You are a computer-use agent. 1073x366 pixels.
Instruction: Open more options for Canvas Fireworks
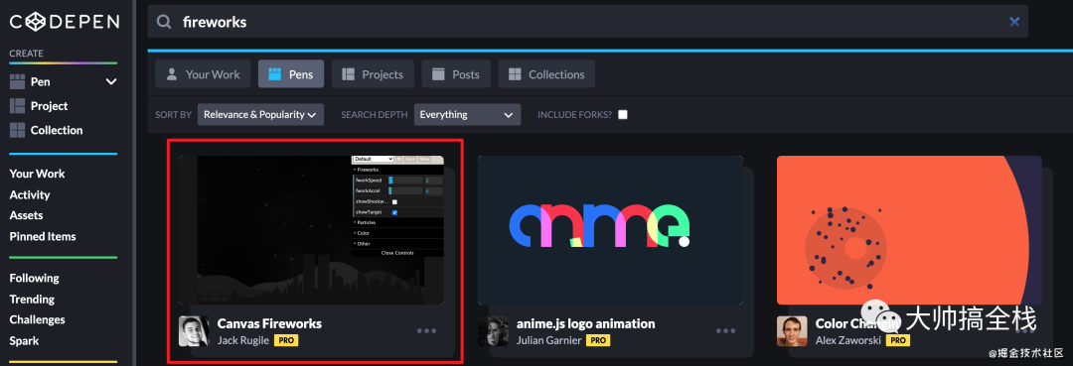[x=427, y=331]
